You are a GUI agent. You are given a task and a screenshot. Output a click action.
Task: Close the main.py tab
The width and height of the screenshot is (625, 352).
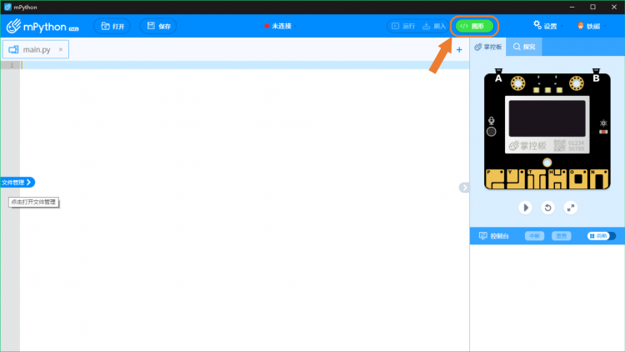point(61,49)
